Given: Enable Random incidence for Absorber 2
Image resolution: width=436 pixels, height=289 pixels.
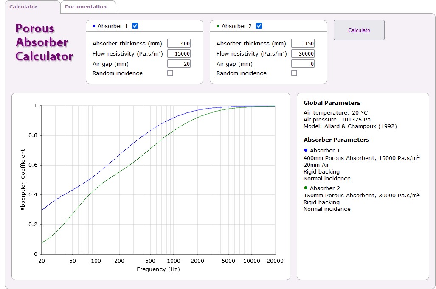Looking at the screenshot, I should 294,73.
